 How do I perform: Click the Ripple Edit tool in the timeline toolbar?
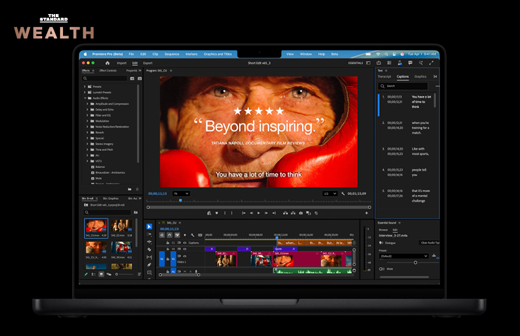[x=149, y=242]
